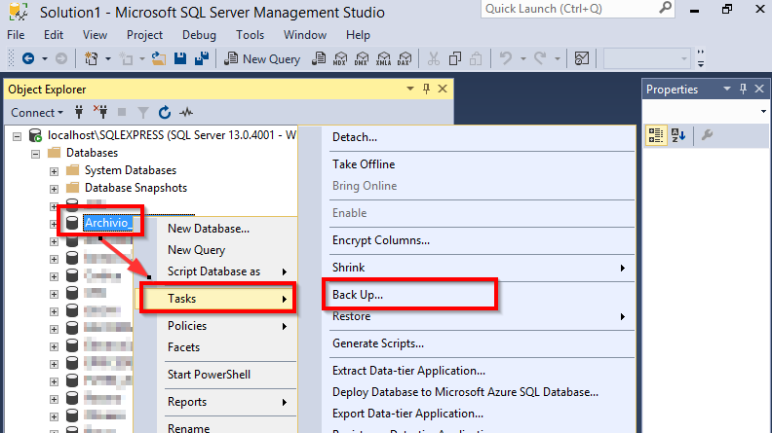Open the Script Database as submenu
This screenshot has width=772, height=433.
[x=227, y=271]
